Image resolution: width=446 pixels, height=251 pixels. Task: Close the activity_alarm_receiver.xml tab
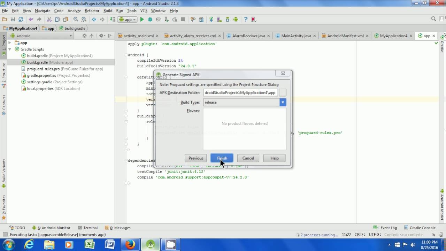(x=220, y=36)
